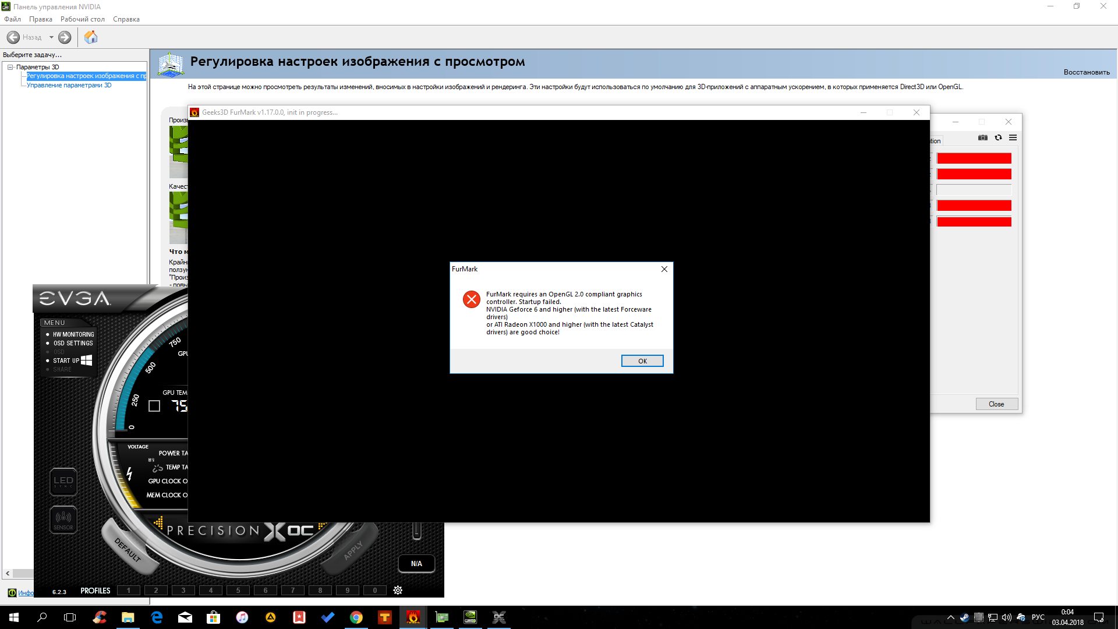The image size is (1118, 629).
Task: Click the APPLY button in Precision XOC
Action: point(352,550)
